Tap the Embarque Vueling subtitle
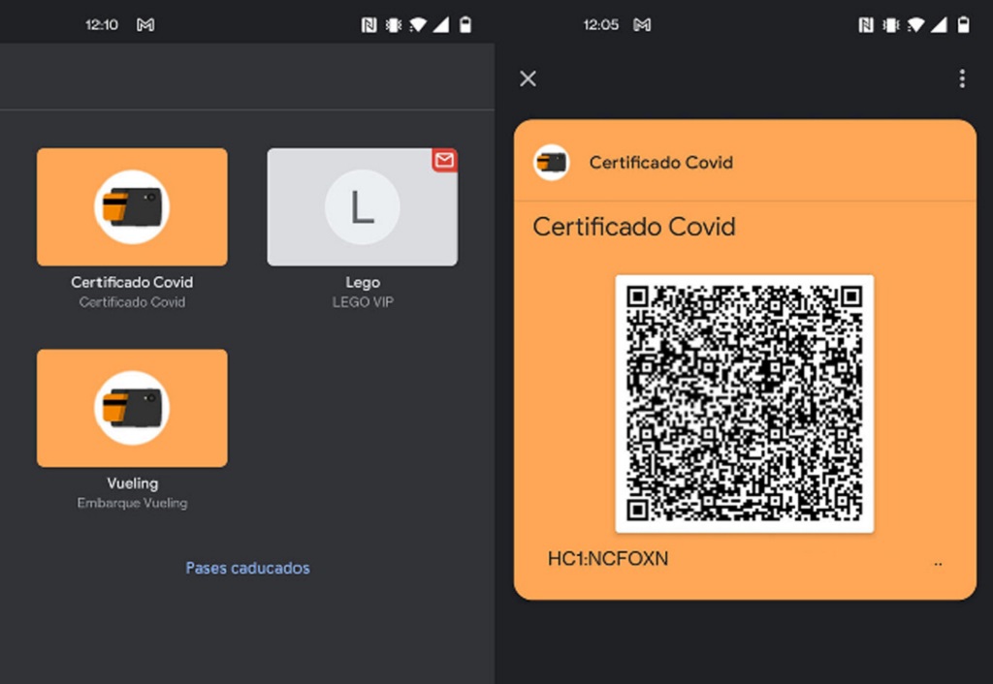 132,503
